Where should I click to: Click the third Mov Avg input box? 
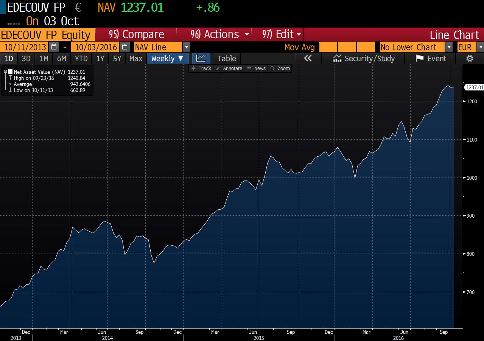(x=366, y=47)
